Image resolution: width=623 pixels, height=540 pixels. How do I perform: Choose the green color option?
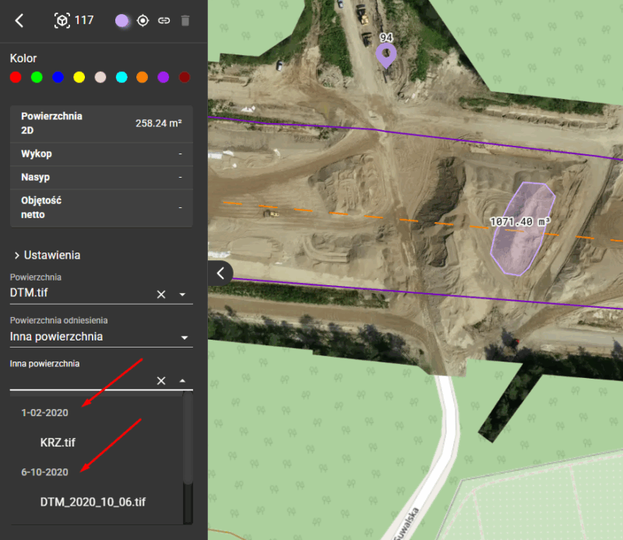[x=36, y=77]
